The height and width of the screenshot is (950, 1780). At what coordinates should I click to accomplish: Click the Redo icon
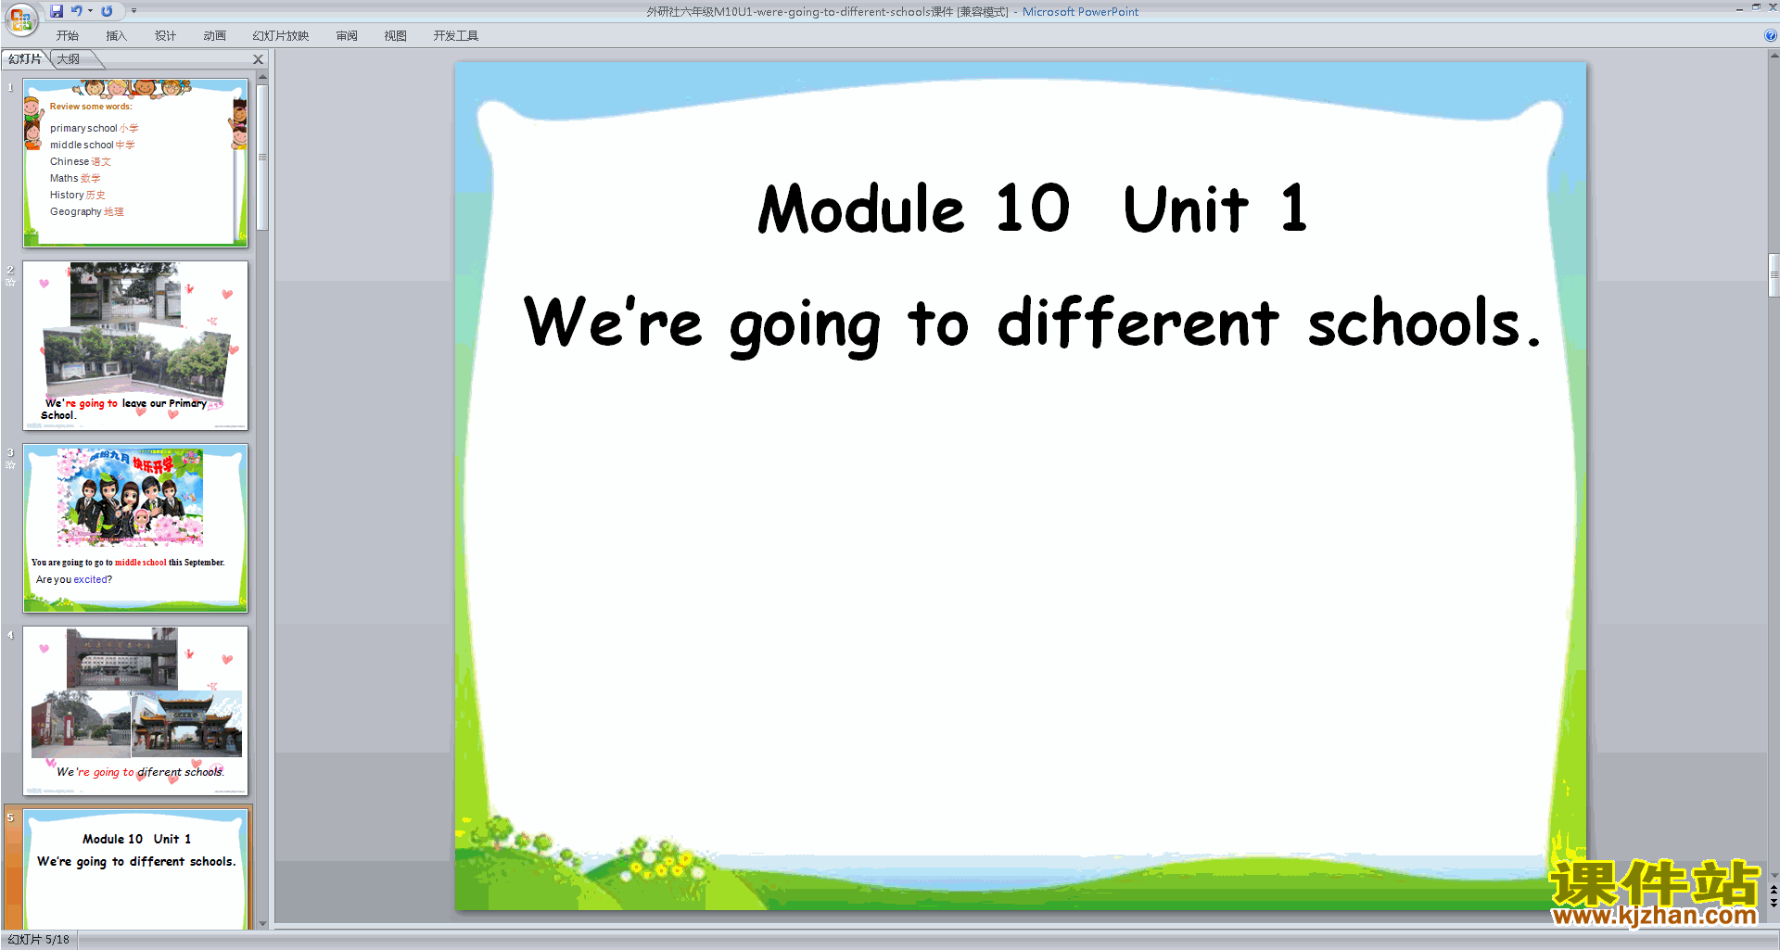[x=107, y=11]
